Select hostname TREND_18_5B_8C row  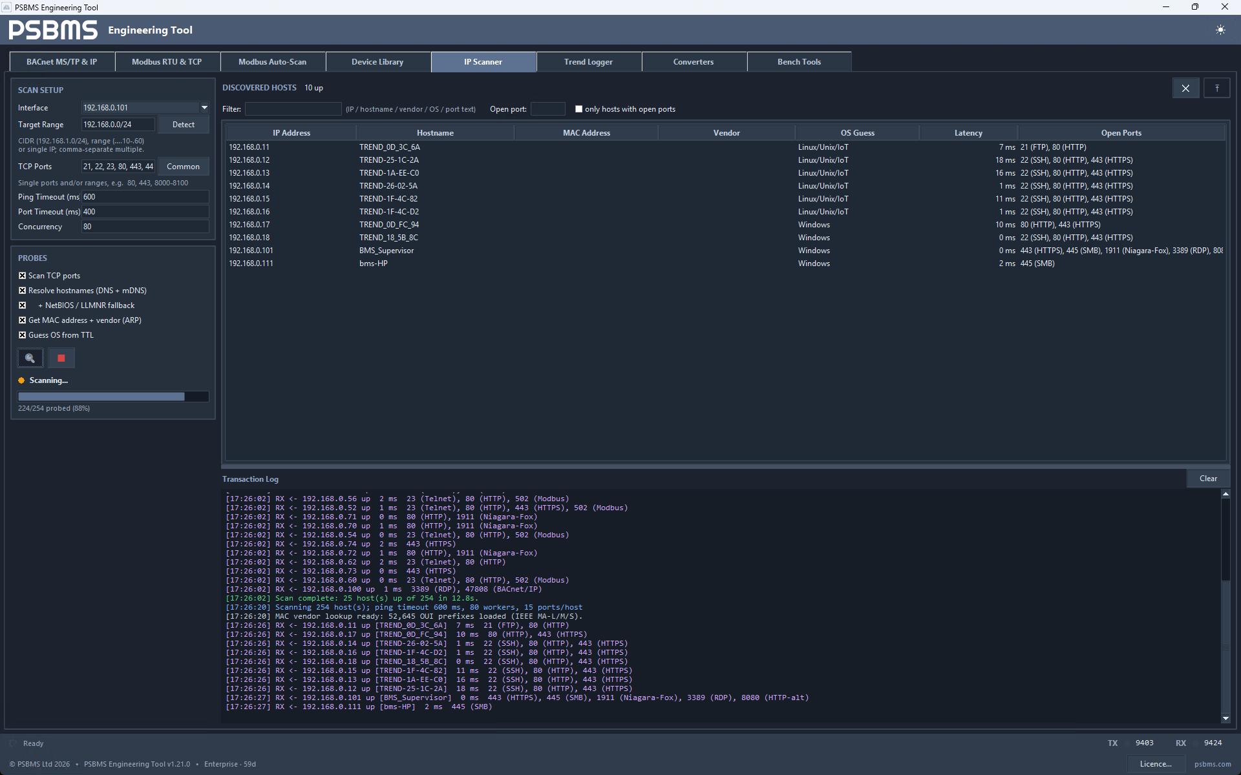725,238
